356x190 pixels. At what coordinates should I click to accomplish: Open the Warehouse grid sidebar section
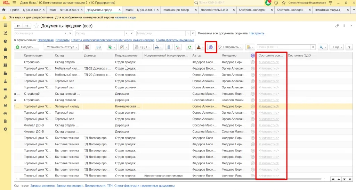pos(5,65)
